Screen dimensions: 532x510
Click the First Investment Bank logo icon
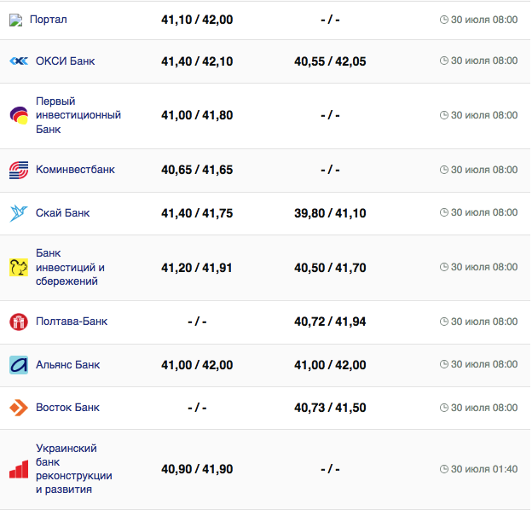tap(19, 115)
